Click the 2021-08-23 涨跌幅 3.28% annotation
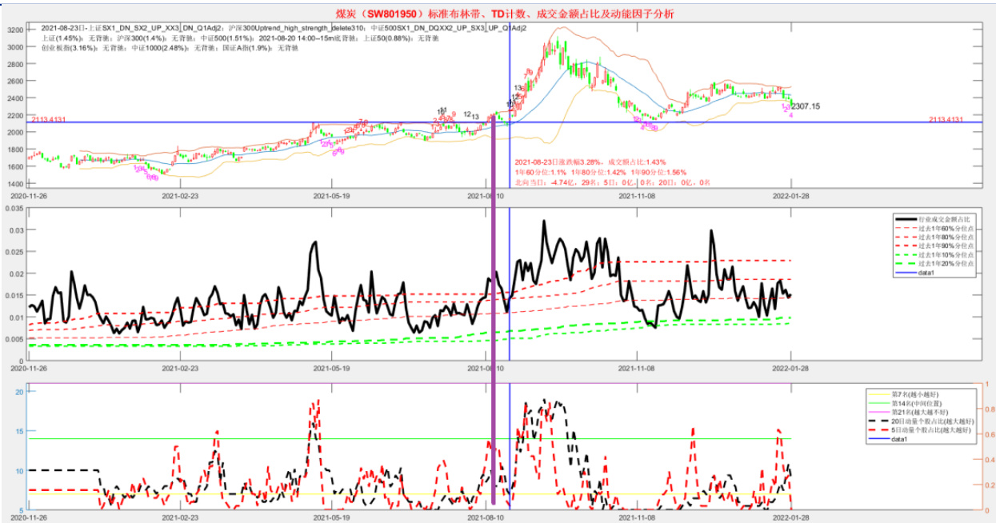 pos(590,162)
